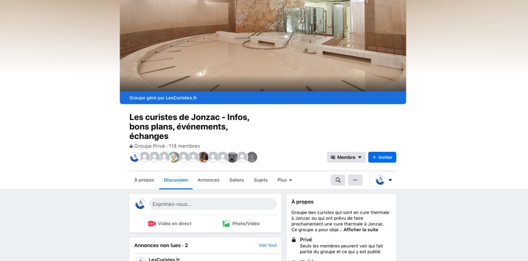Click the Exprimez-vous post input field
528x261 pixels.
point(213,204)
